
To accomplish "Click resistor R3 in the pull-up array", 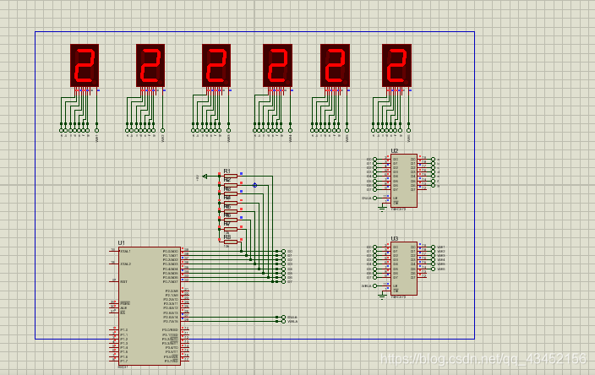I will coord(231,193).
